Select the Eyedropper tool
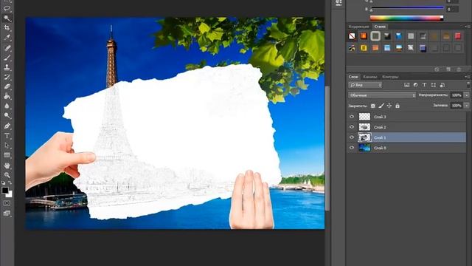Screen dimensions: 472x266 coord(7,38)
